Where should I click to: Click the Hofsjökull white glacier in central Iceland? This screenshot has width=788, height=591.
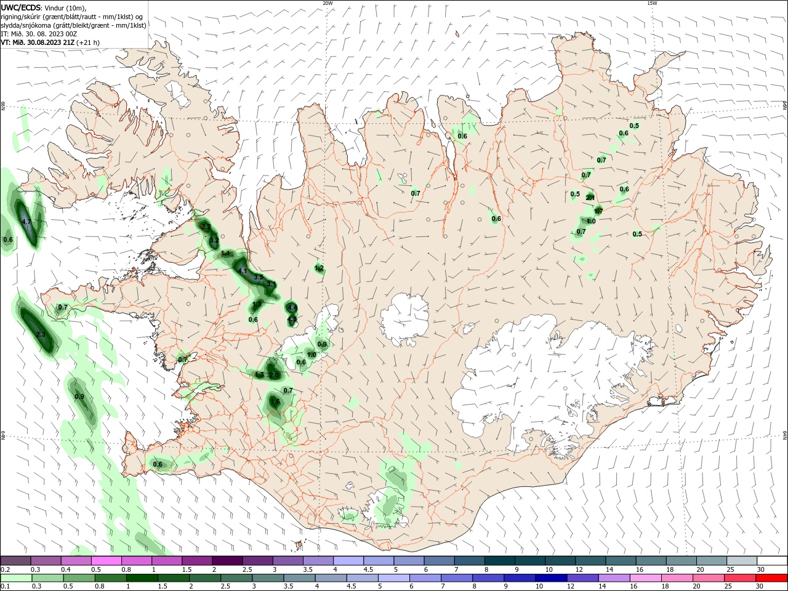click(x=404, y=320)
